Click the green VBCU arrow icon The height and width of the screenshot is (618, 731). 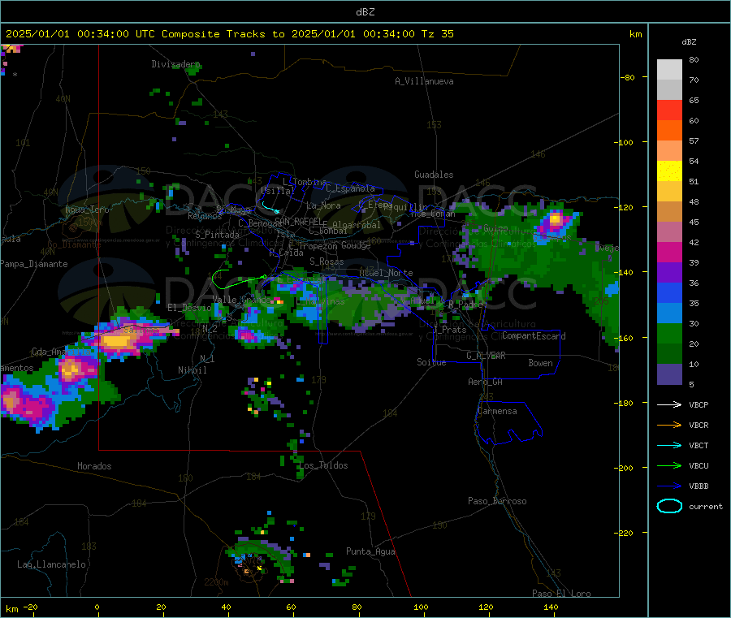(669, 465)
